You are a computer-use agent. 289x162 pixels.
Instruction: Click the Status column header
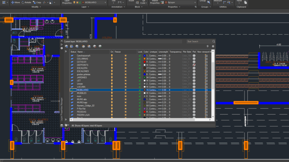pos(73,52)
